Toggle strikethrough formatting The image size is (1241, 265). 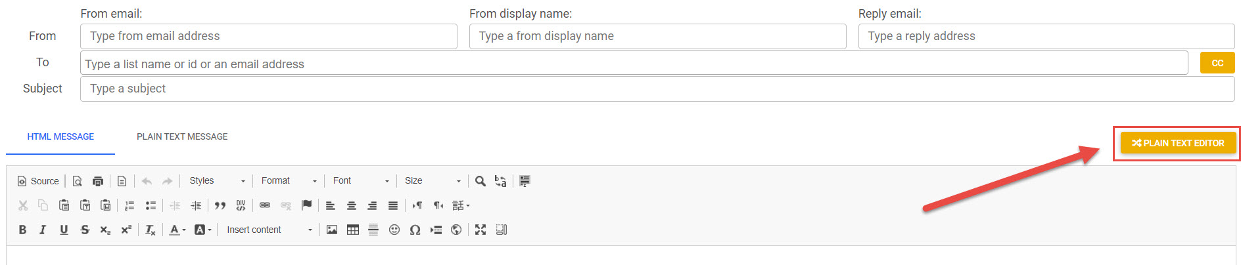point(85,230)
